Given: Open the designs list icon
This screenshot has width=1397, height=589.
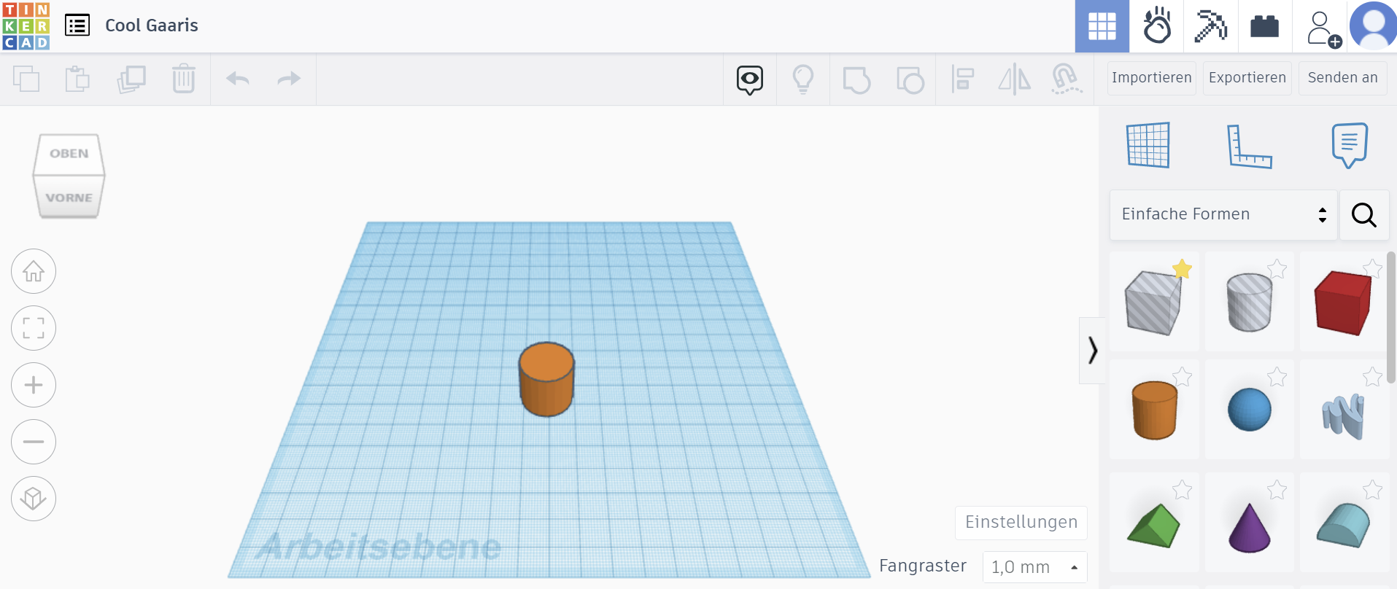Looking at the screenshot, I should click(x=77, y=26).
